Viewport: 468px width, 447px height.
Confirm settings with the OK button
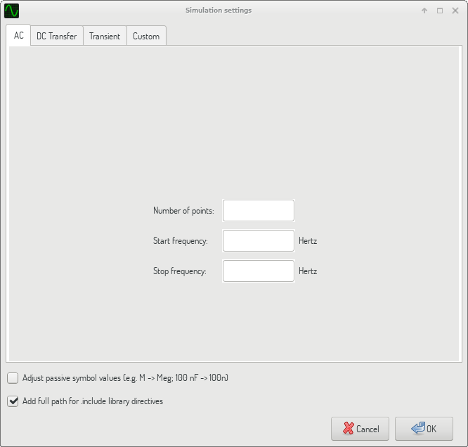tap(424, 429)
